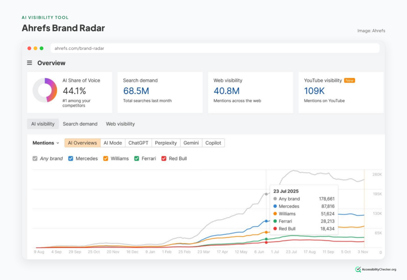Click the Mentions across the web caption

click(237, 100)
